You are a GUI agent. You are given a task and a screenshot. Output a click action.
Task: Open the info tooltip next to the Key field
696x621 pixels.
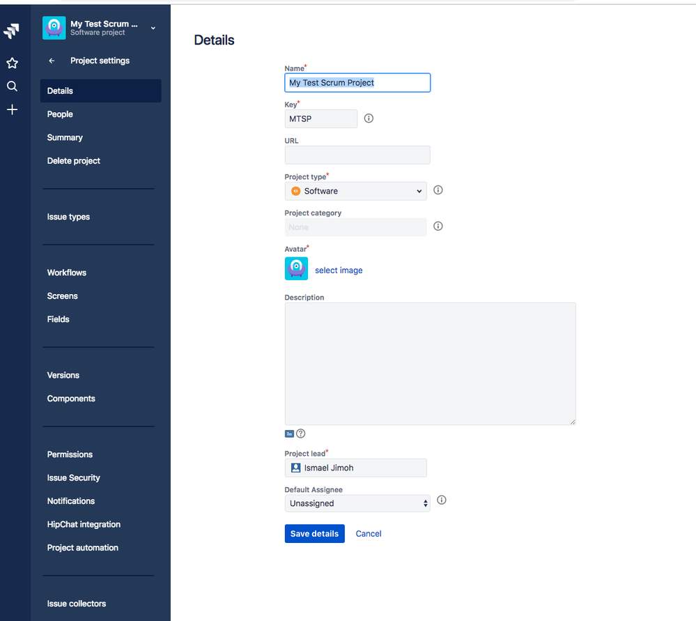coord(368,118)
